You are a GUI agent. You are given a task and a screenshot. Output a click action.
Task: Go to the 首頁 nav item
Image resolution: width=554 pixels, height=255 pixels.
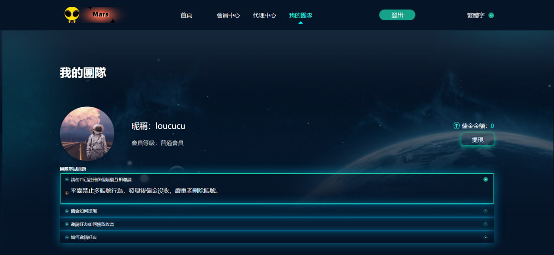(186, 16)
